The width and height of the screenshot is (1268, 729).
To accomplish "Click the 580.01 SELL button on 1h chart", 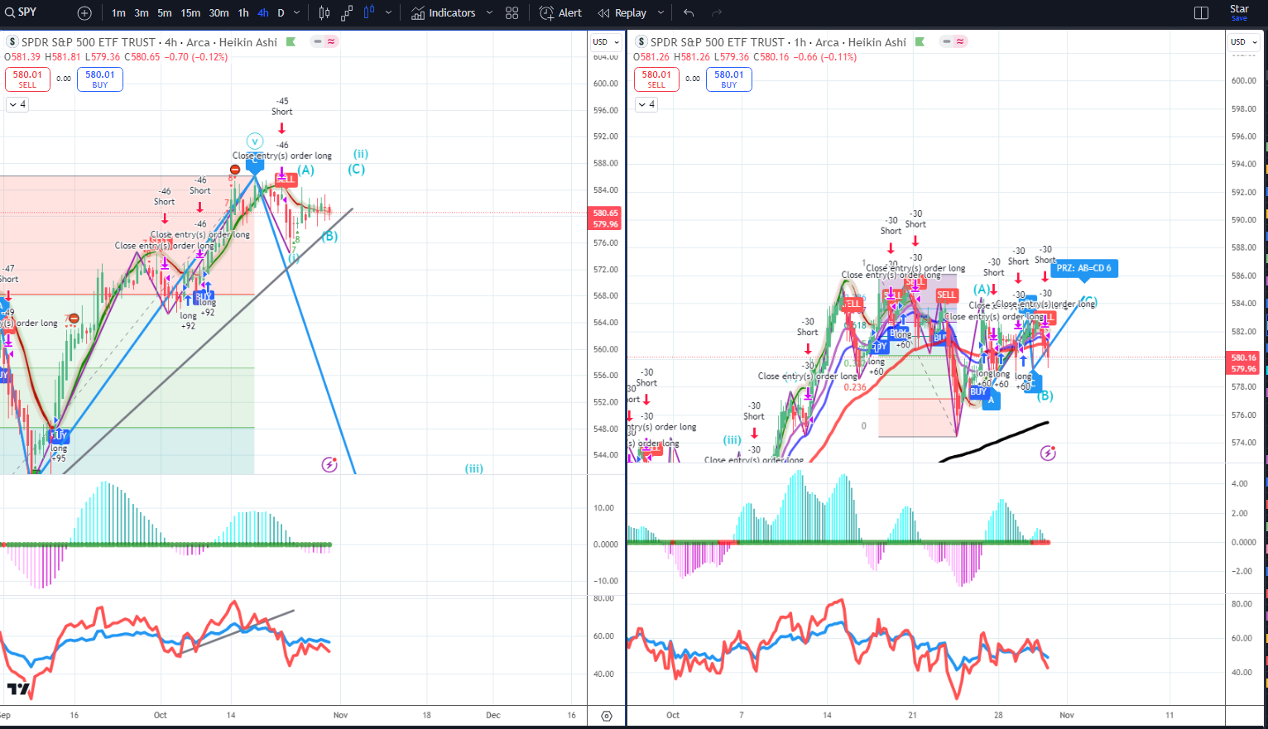I will [656, 79].
